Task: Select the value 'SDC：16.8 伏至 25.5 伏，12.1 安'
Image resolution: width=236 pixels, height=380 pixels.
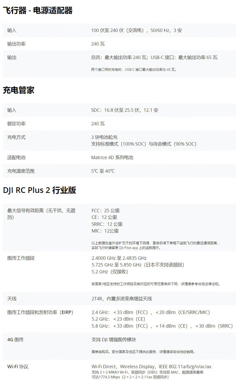Action: pyautogui.click(x=125, y=110)
